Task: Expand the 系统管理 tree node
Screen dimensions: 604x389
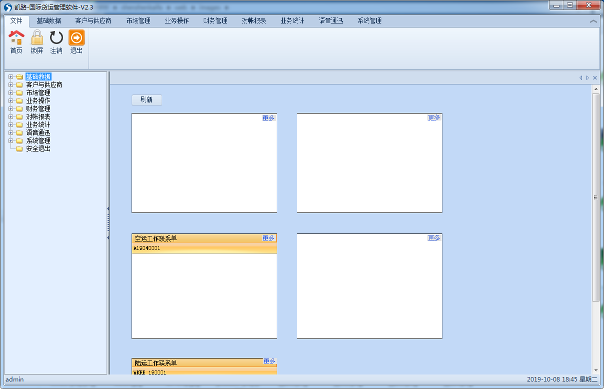Action: click(11, 141)
